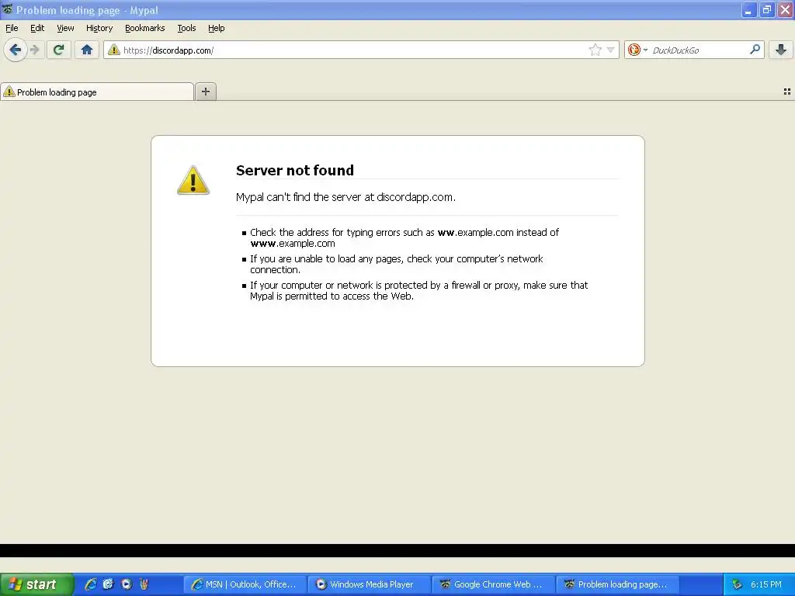Open the Edit menu
The image size is (795, 596).
pyautogui.click(x=37, y=28)
